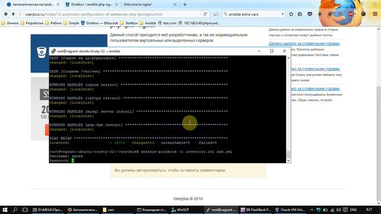Open the Firefox hamburger menu
Screen dimensions: 381x214
click(375, 14)
